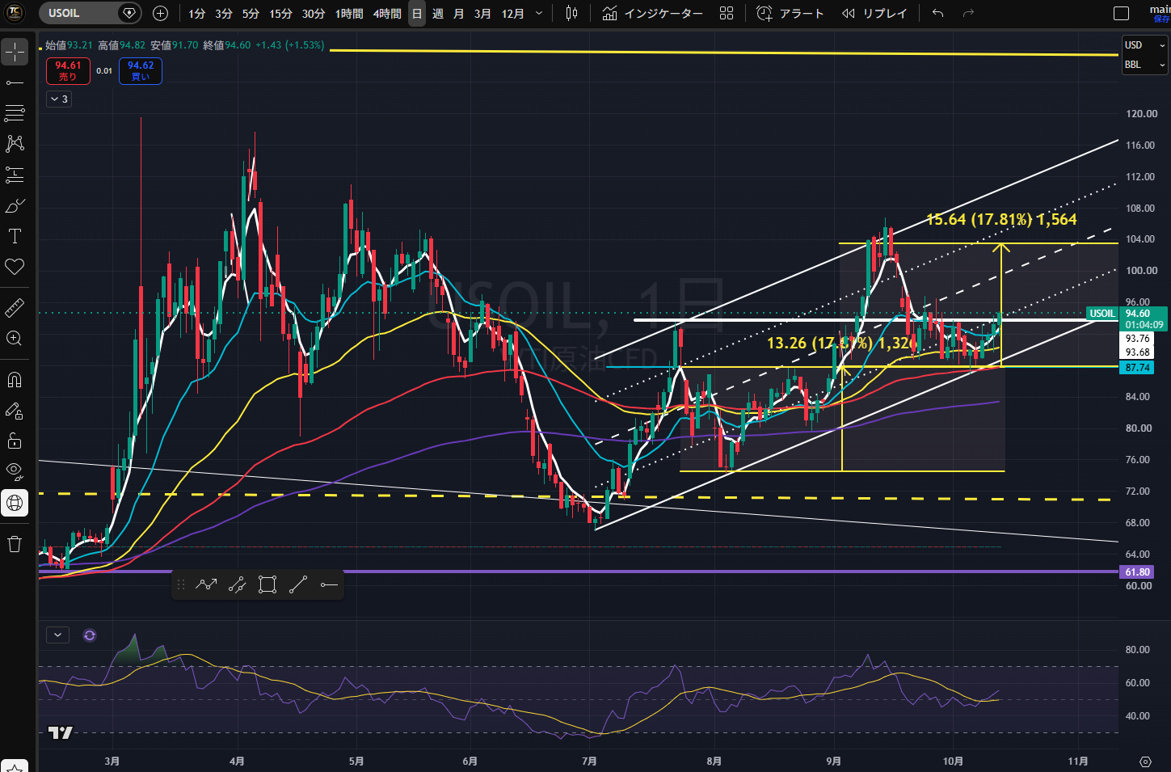Create an アラート alert
Image resolution: width=1171 pixels, height=772 pixels.
coord(790,13)
